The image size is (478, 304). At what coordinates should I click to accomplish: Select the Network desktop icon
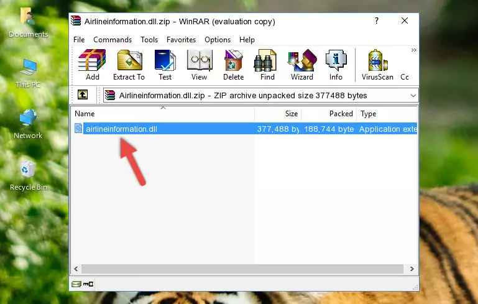click(28, 124)
